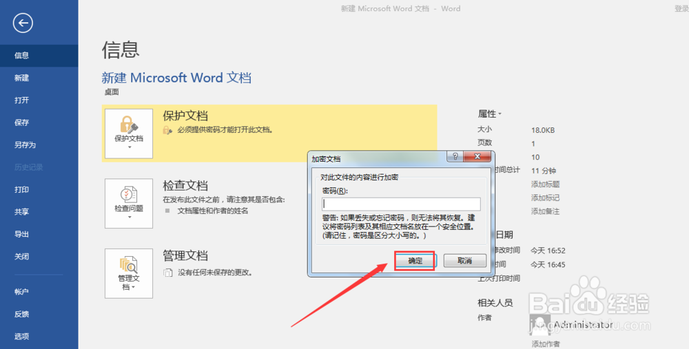Click 添加标记 to add a tag
Screen dimensions: 689x349
545,198
